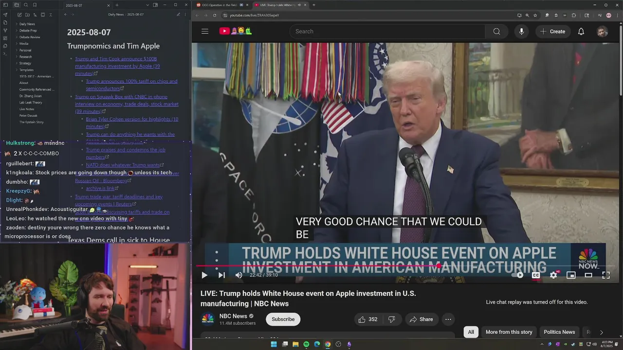The height and width of the screenshot is (350, 623).
Task: Play the paused video
Action: [x=204, y=275]
